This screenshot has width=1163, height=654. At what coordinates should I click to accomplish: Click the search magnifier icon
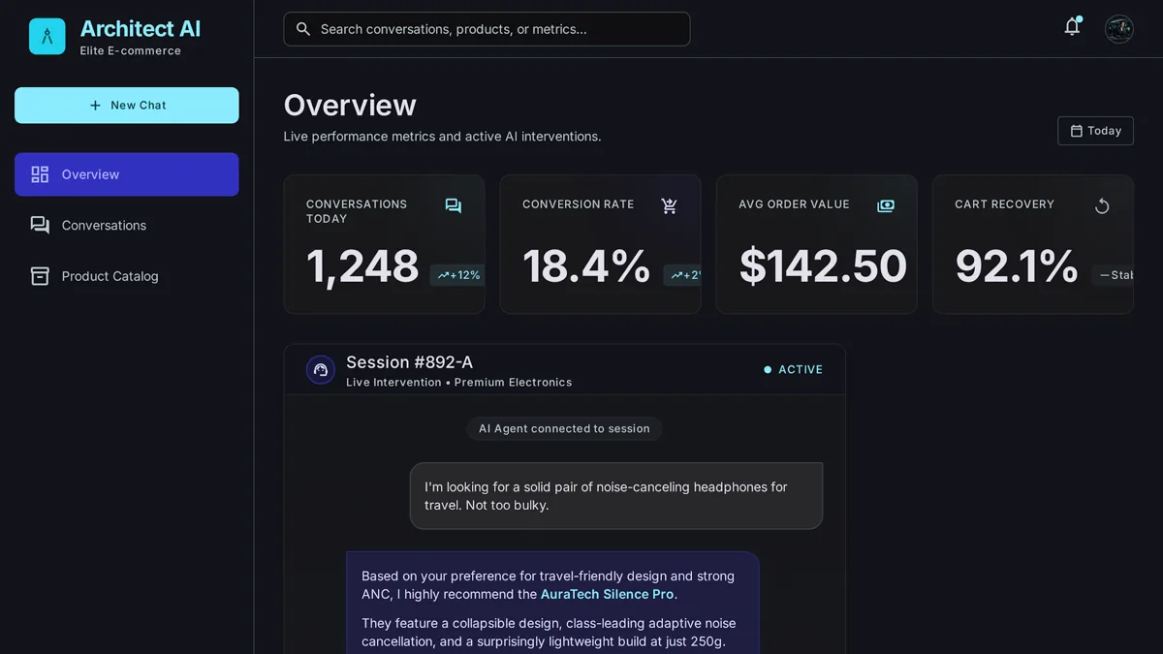tap(303, 29)
